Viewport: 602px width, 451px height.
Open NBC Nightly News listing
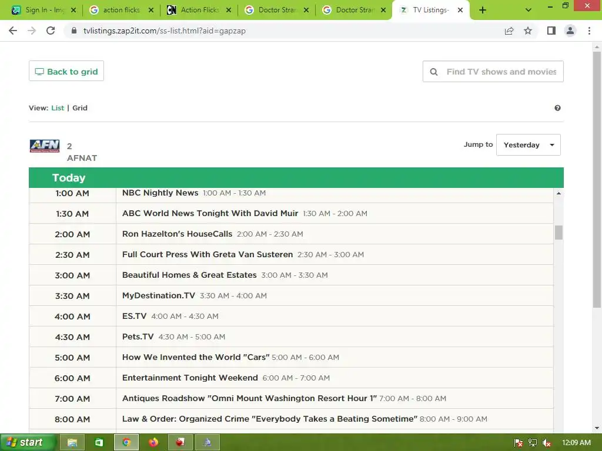click(160, 193)
